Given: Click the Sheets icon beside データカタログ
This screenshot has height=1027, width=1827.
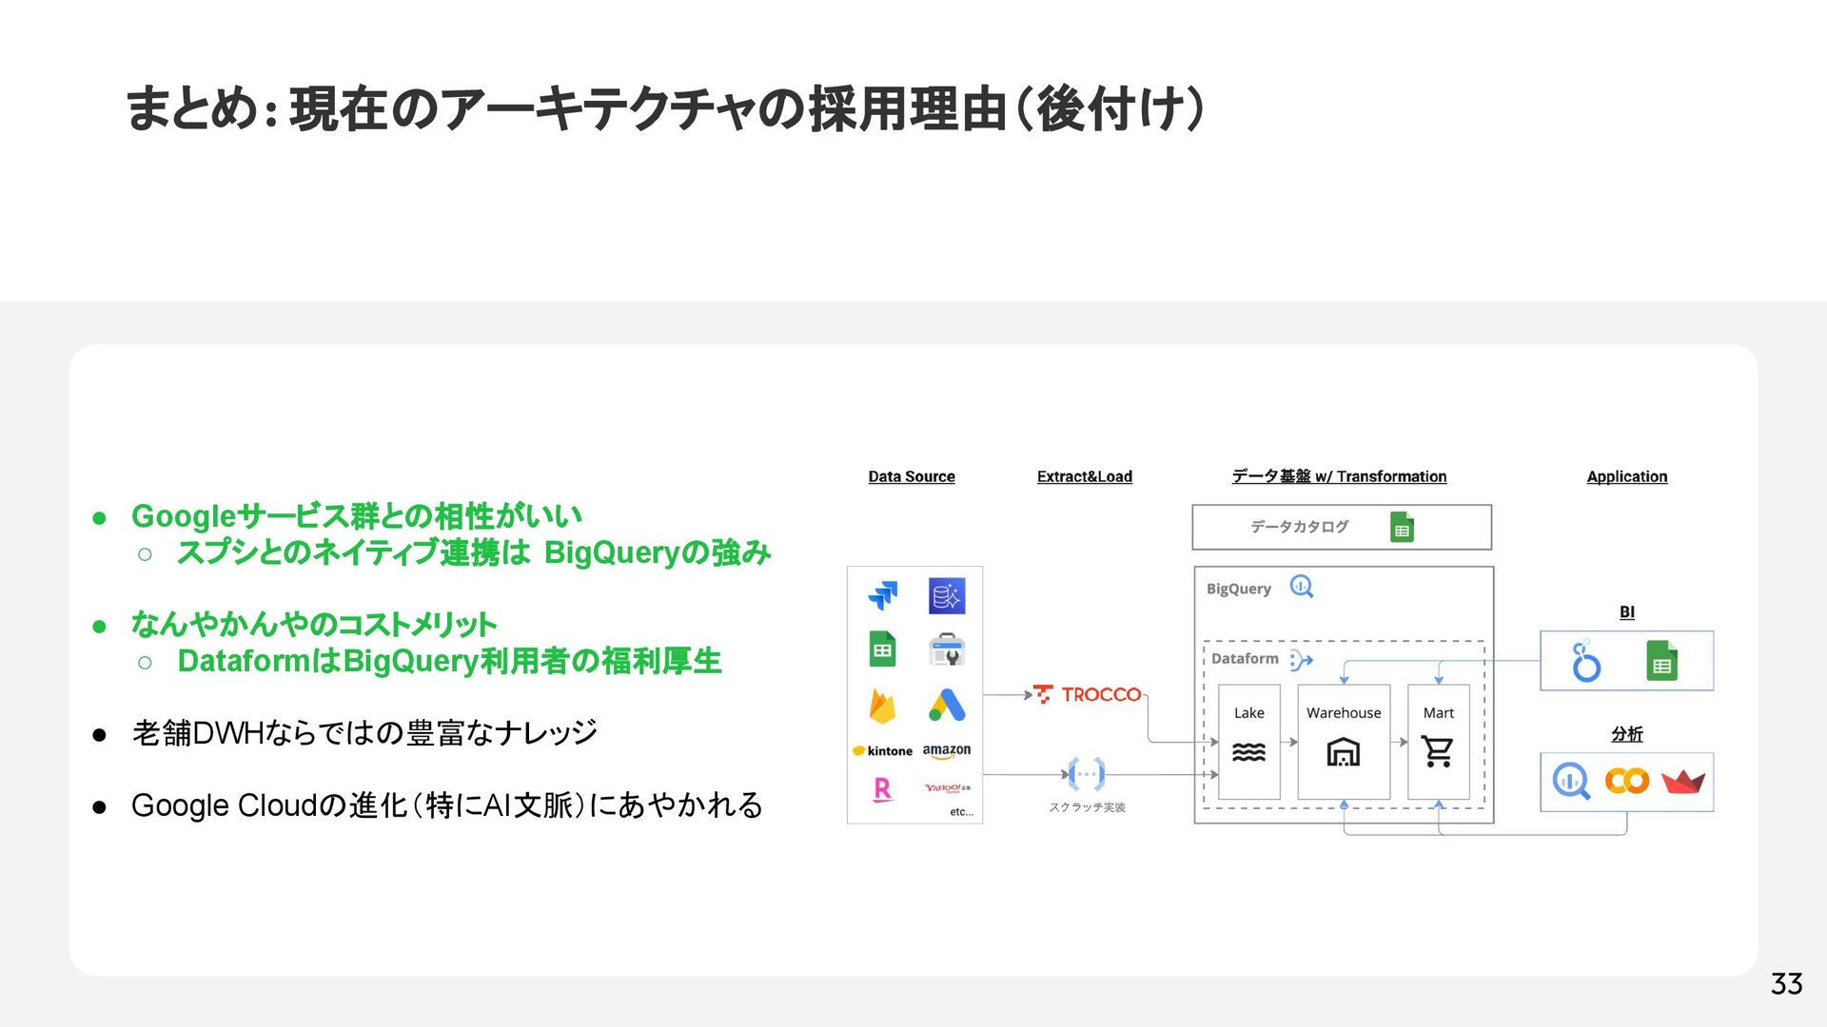Looking at the screenshot, I should (x=1402, y=527).
